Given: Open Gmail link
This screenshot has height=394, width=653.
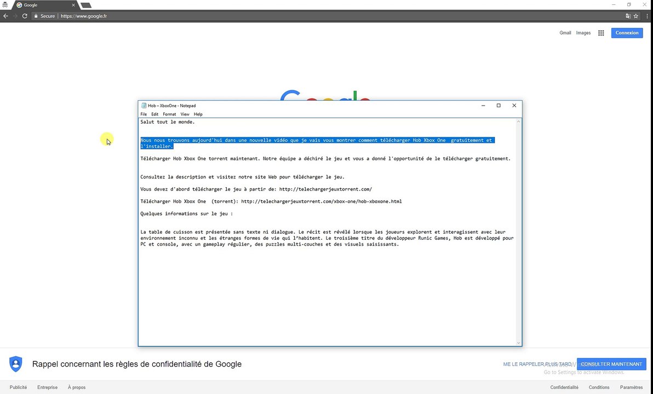Looking at the screenshot, I should pos(565,33).
